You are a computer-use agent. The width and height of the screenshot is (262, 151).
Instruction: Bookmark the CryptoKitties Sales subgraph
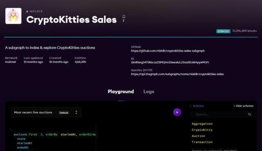pos(124,17)
